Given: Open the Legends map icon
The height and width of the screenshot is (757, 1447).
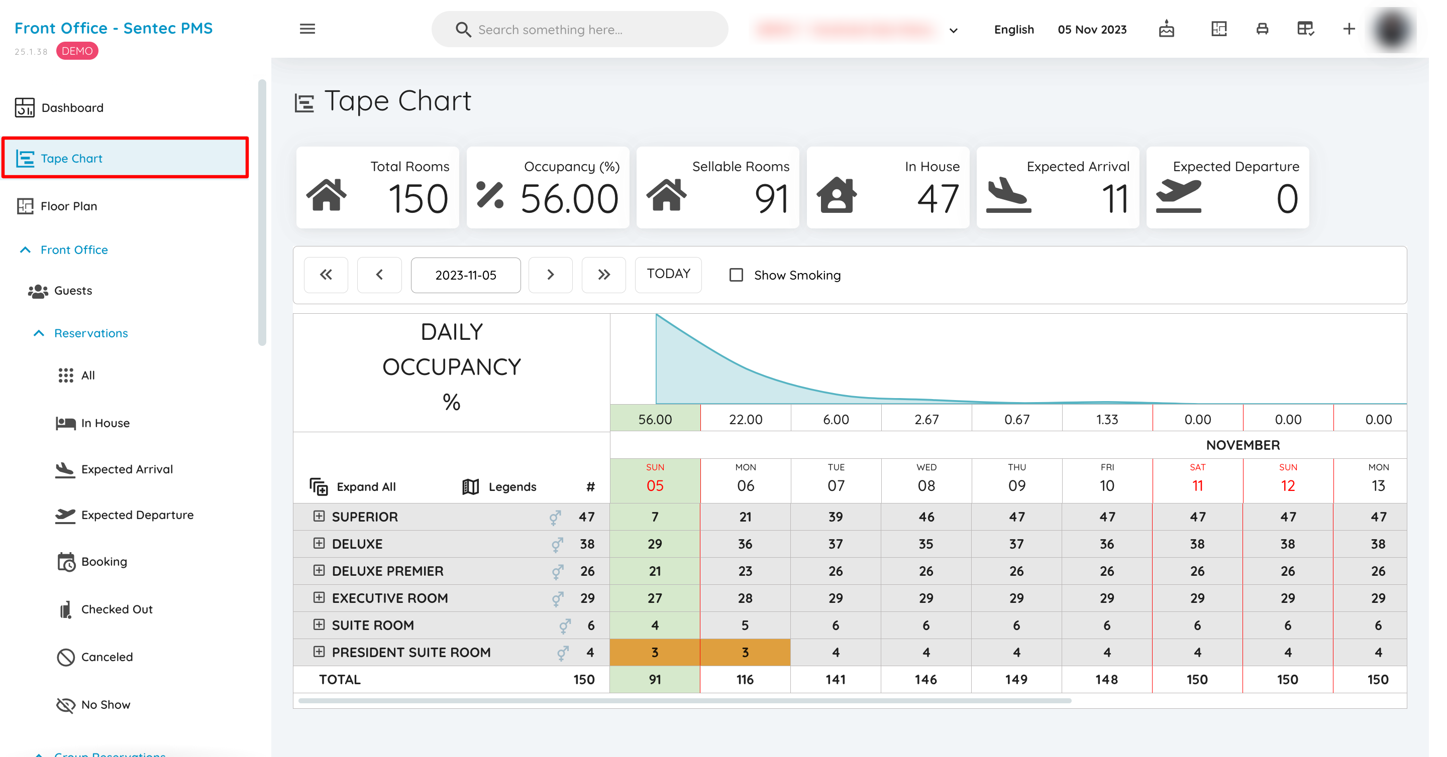Looking at the screenshot, I should 470,486.
